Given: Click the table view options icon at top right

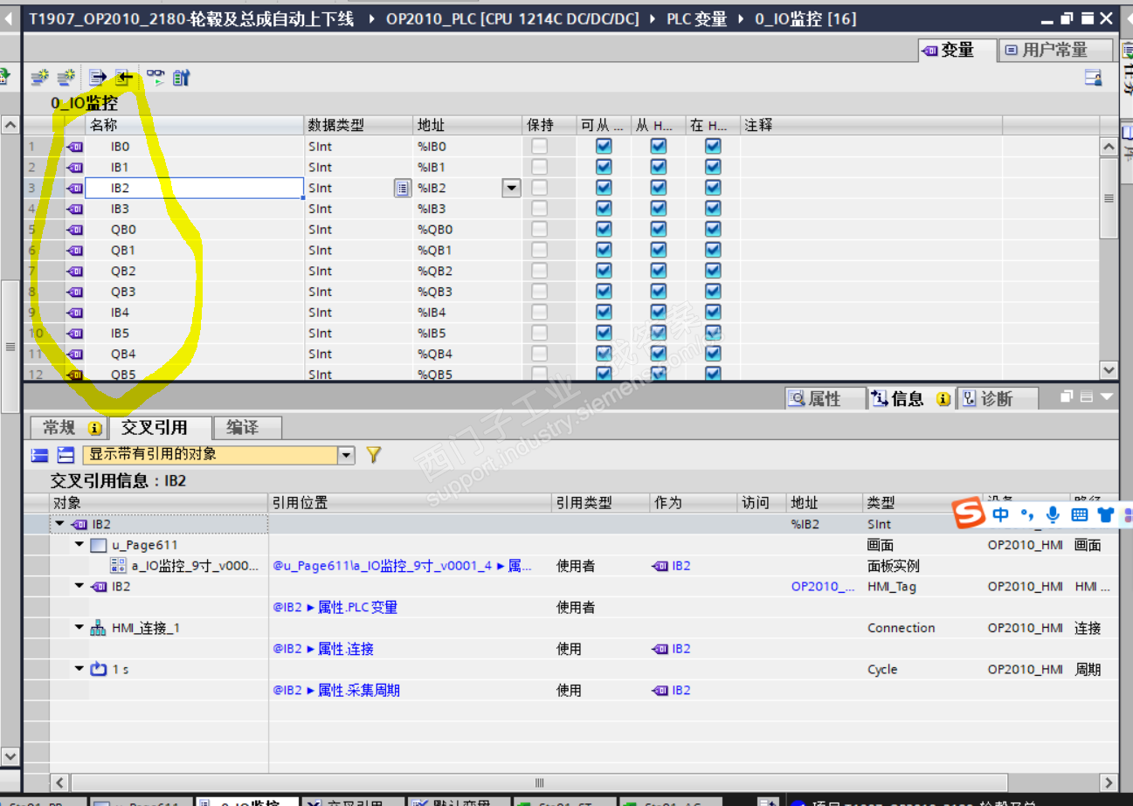Looking at the screenshot, I should pos(1093,78).
